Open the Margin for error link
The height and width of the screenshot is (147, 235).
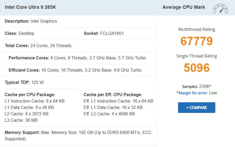pos(193,93)
